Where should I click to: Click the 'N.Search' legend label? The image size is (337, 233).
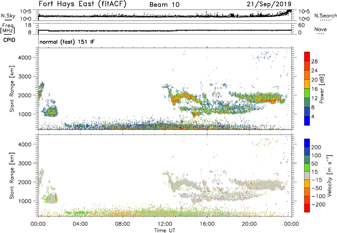[x=325, y=16]
